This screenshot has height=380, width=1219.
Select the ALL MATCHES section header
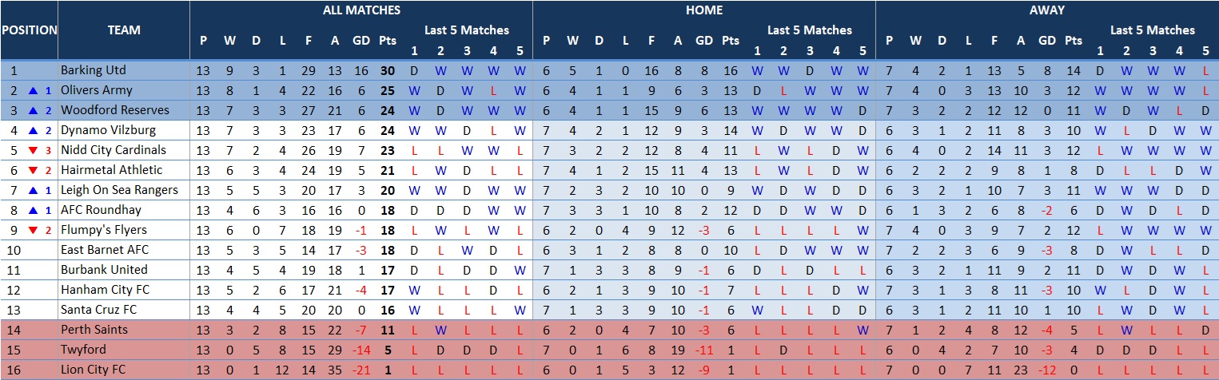(x=361, y=10)
